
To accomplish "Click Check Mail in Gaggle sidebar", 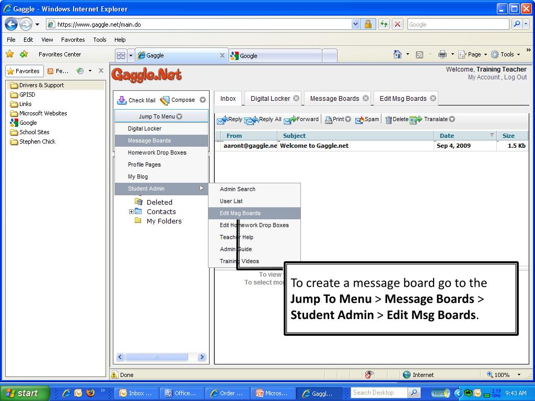I will click(136, 100).
